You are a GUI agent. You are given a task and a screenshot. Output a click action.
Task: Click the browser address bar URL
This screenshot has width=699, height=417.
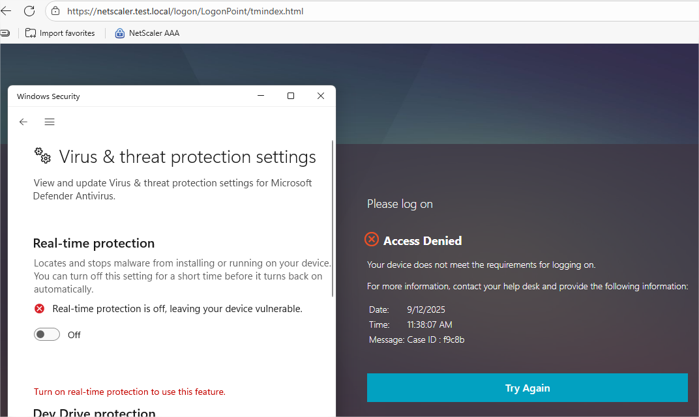click(185, 11)
